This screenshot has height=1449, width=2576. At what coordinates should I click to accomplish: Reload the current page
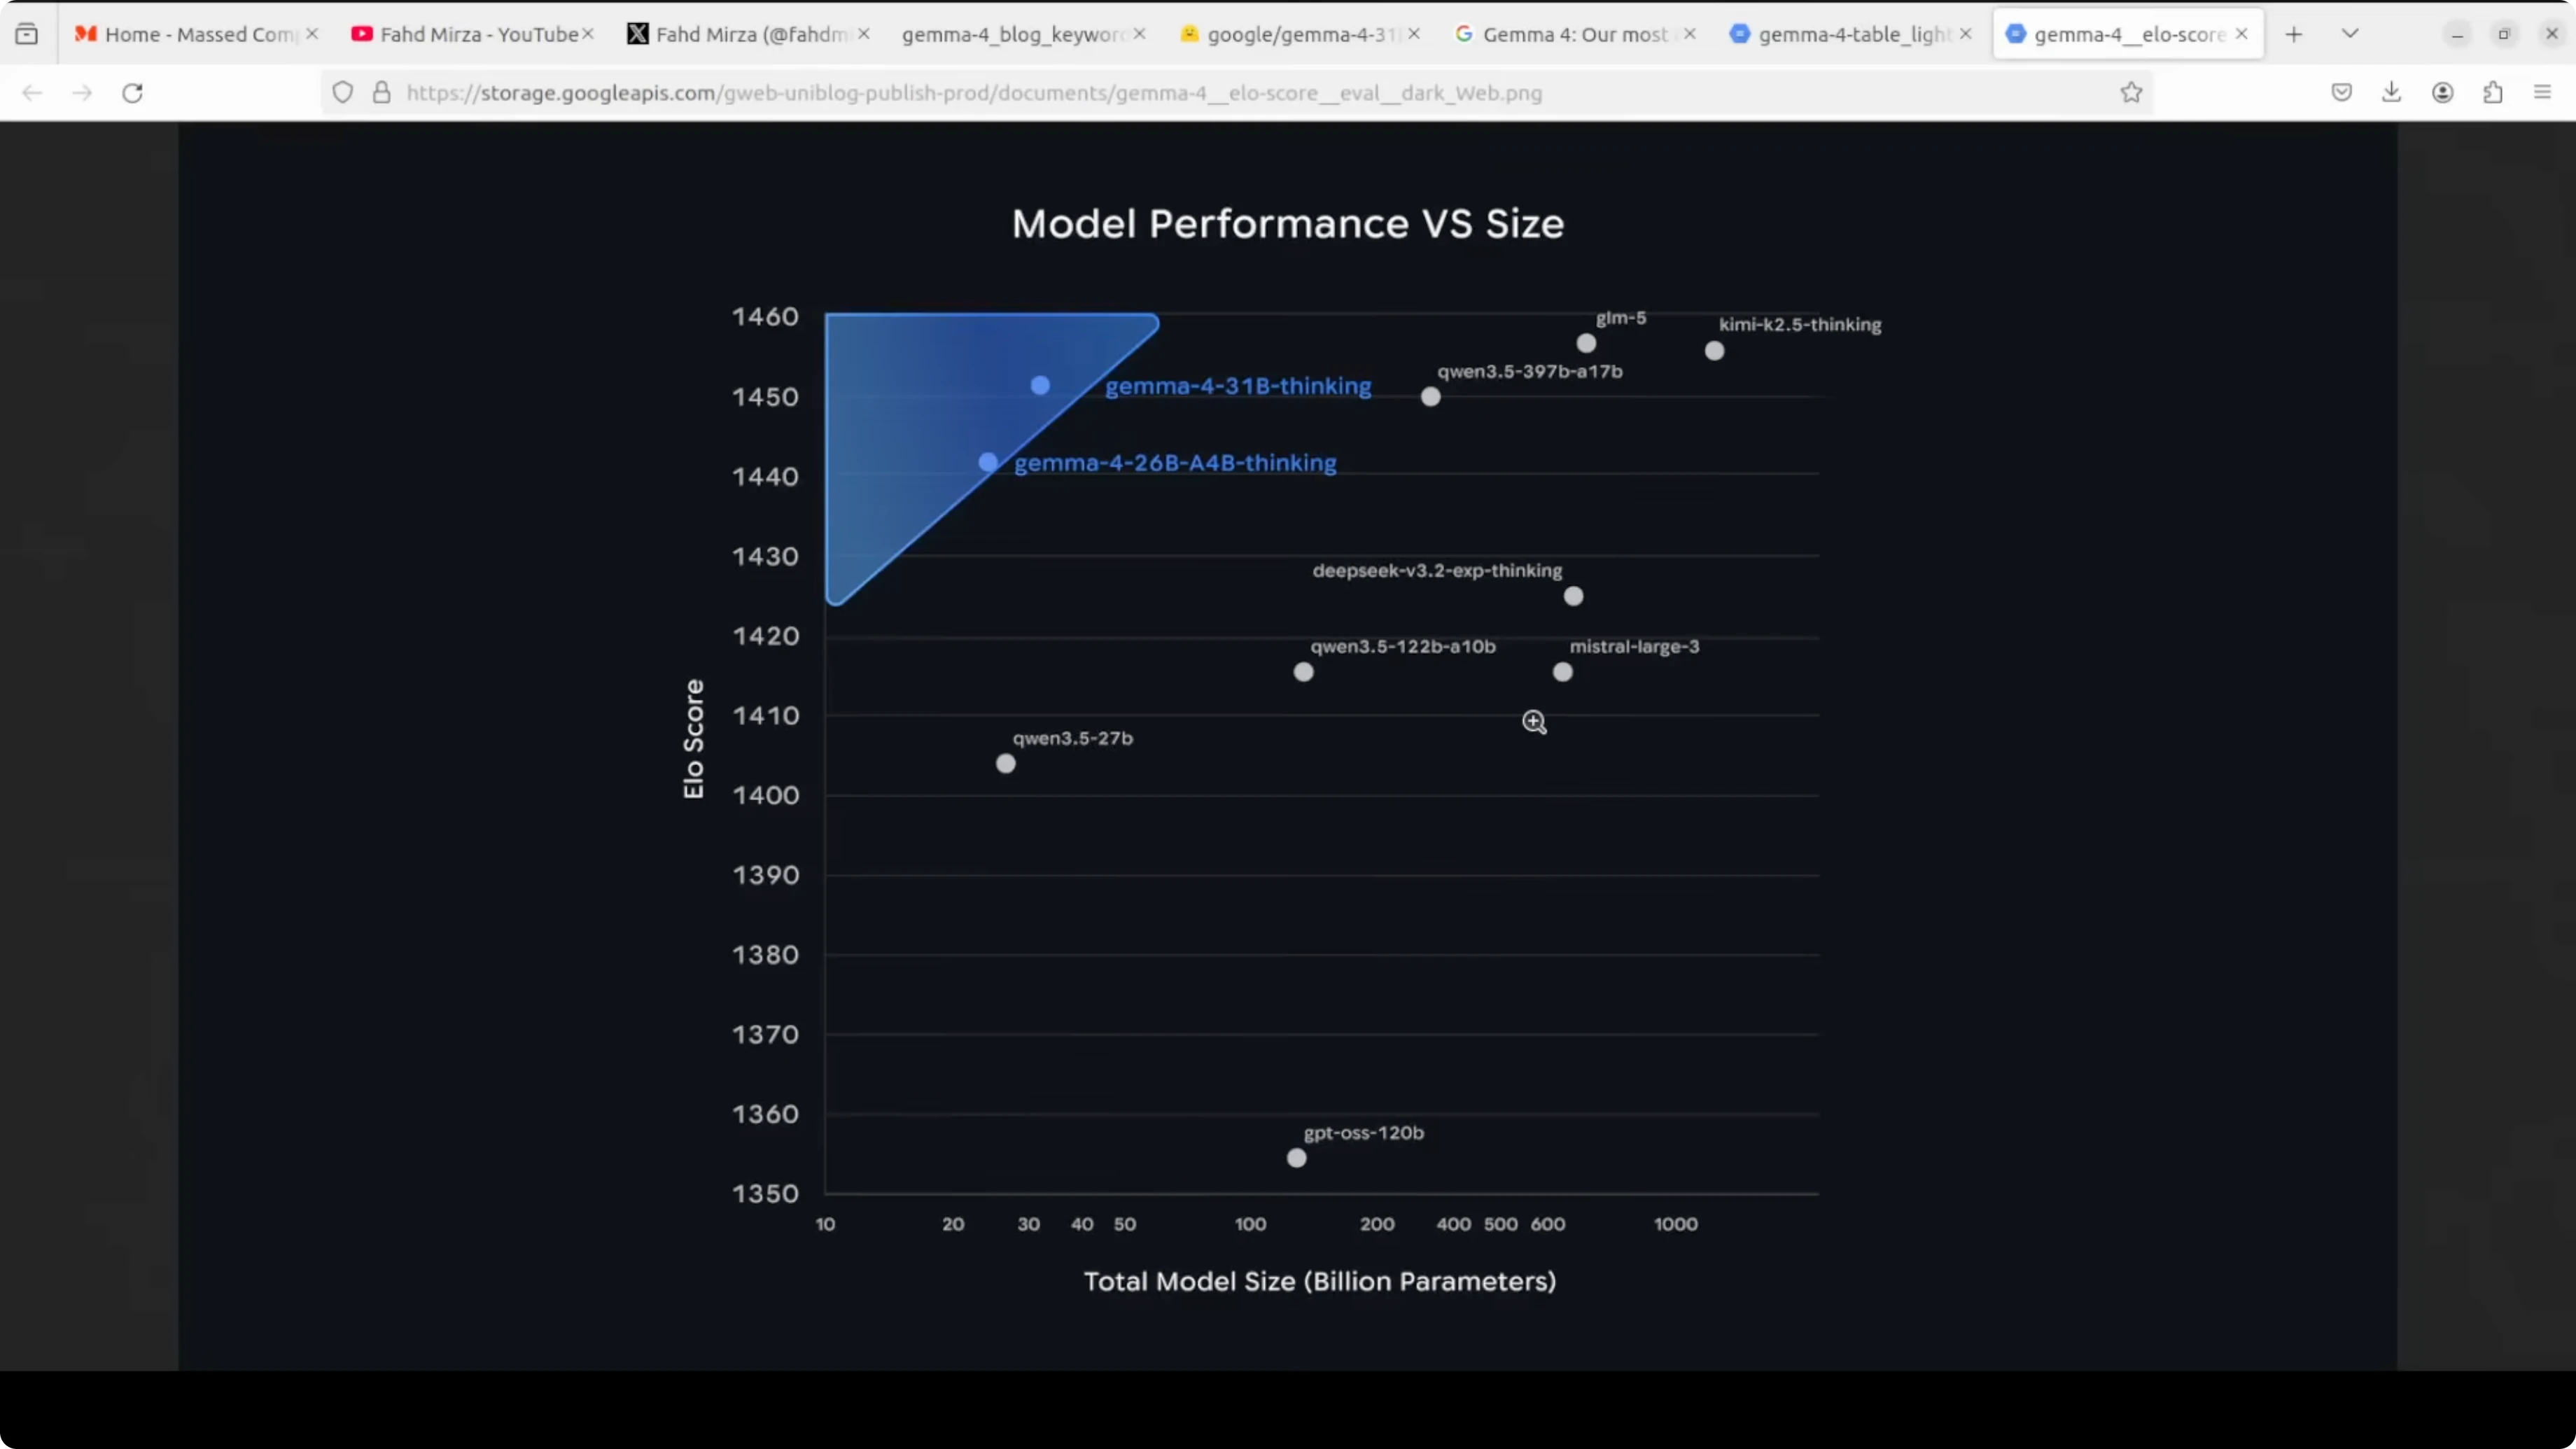coord(132,93)
